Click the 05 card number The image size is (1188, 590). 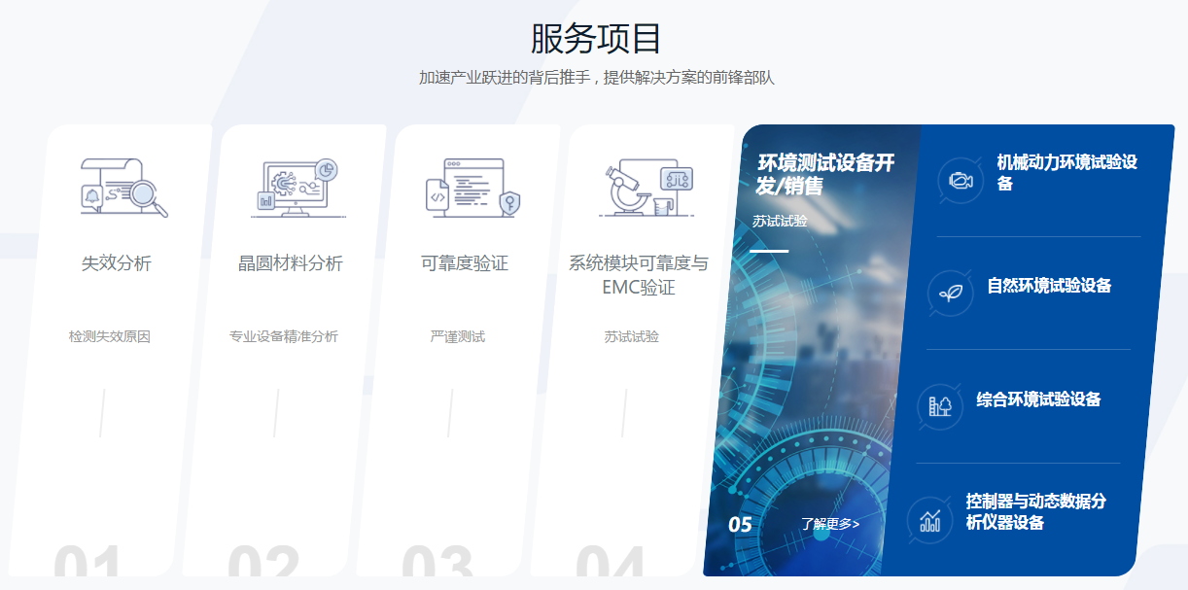point(741,525)
